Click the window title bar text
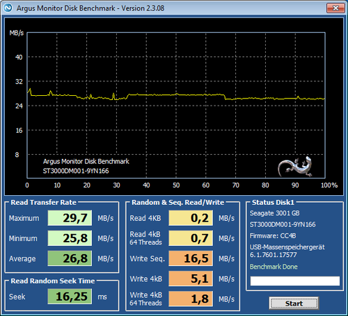 pyautogui.click(x=90, y=8)
